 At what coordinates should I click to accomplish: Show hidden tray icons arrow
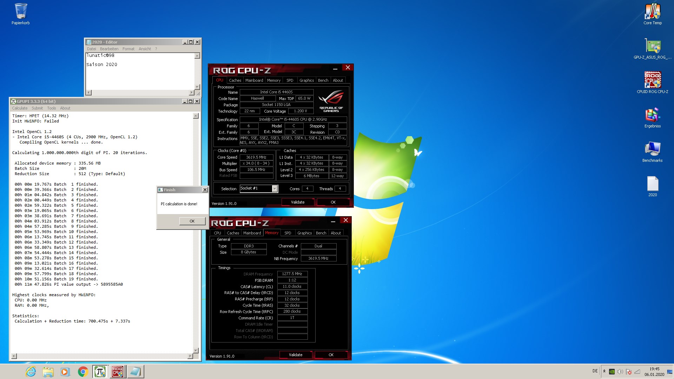[604, 371]
